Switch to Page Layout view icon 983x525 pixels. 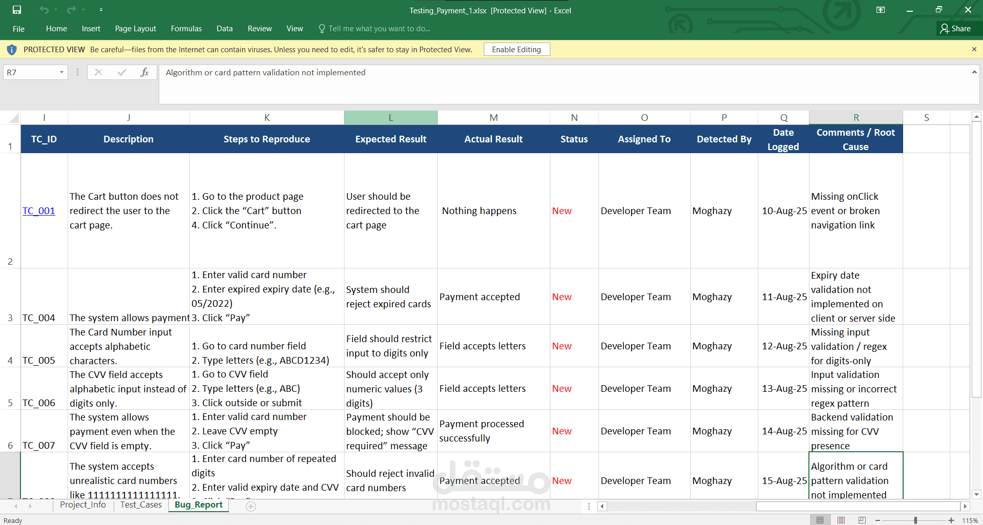pyautogui.click(x=841, y=520)
